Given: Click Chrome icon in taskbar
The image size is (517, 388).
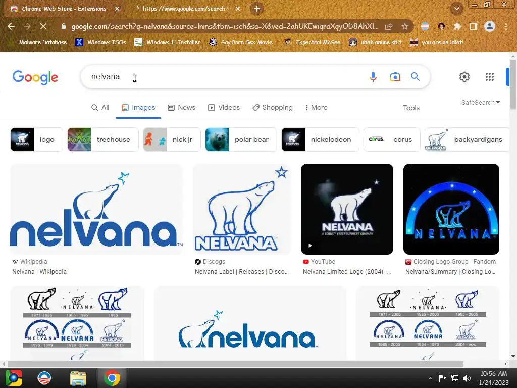Looking at the screenshot, I should click(x=112, y=378).
